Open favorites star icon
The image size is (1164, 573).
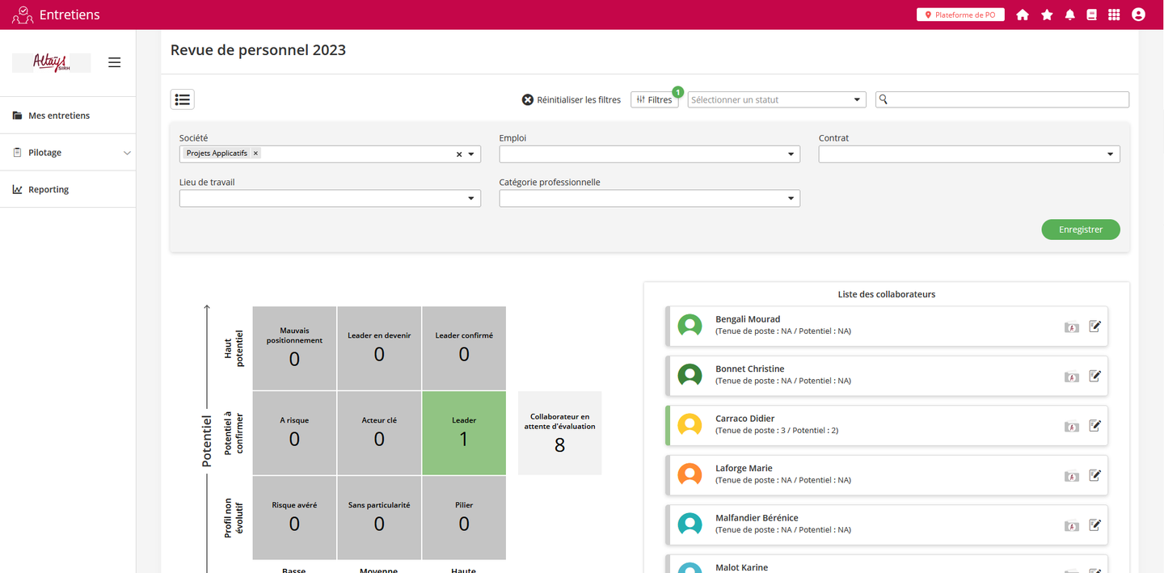(x=1047, y=15)
